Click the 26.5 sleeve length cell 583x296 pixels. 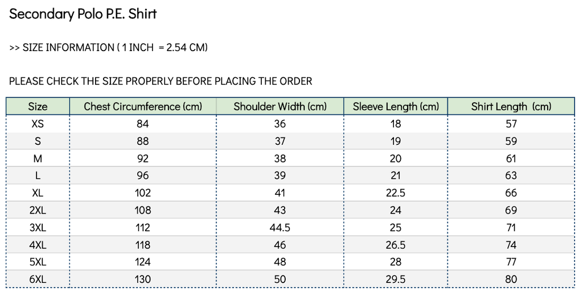[396, 245]
